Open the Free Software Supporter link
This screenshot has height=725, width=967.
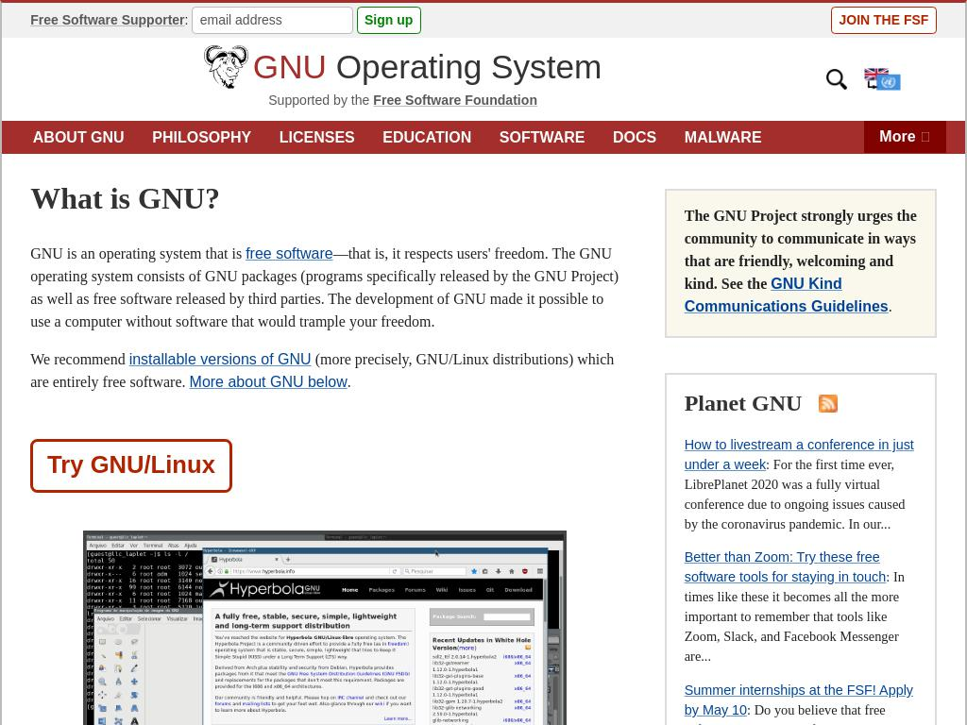point(108,20)
